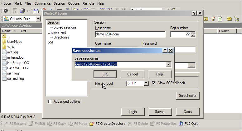This screenshot has width=242, height=131.
Task: Open the Files menu
Action: (x=28, y=3)
